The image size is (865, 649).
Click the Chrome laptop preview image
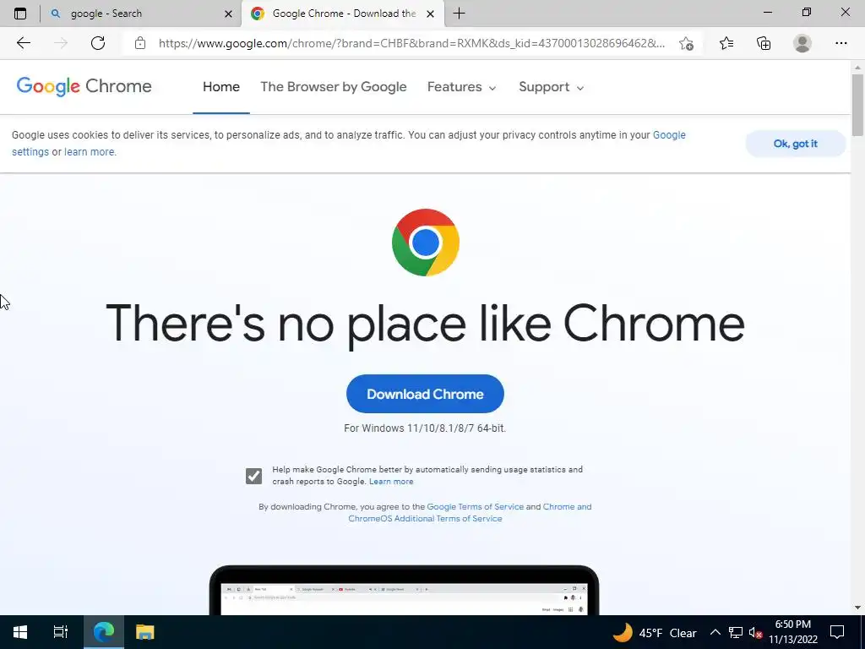404,590
